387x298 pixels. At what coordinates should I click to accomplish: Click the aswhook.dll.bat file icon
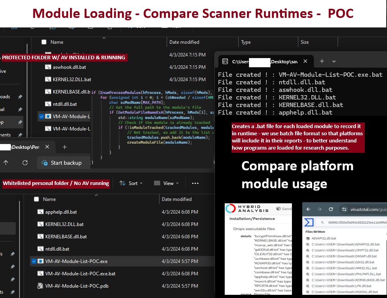pos(48,67)
